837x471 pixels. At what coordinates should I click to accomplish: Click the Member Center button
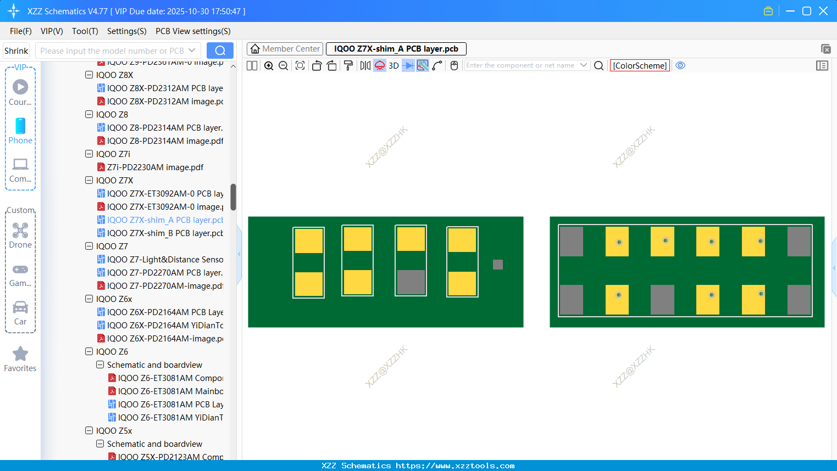[285, 49]
